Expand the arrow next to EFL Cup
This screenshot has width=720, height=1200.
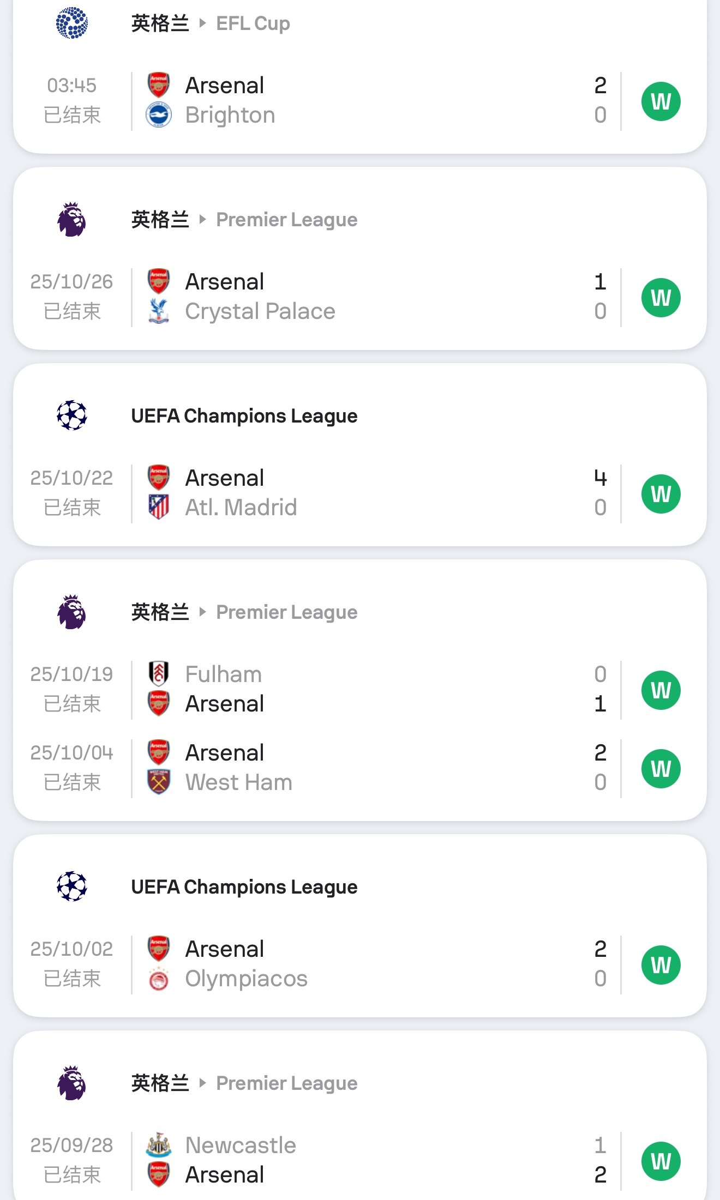pos(203,23)
